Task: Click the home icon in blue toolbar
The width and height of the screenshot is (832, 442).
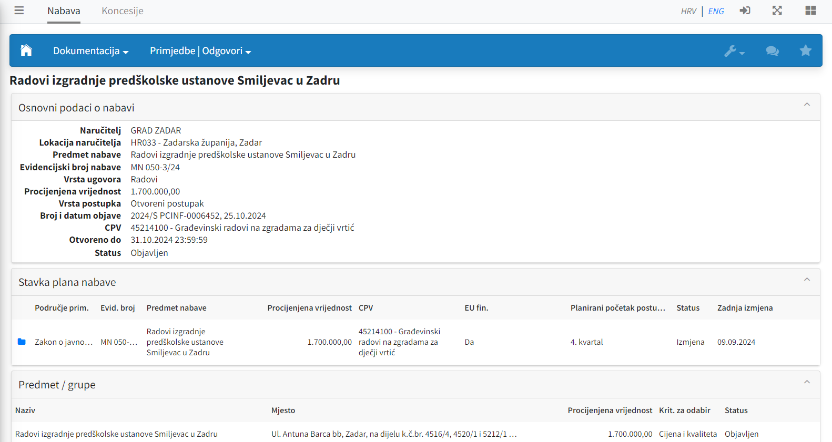Action: tap(26, 50)
